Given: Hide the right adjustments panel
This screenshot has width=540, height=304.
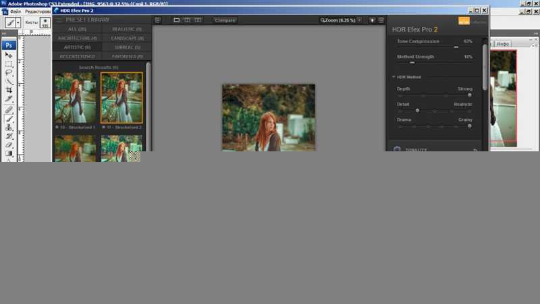Looking at the screenshot, I should (x=381, y=20).
